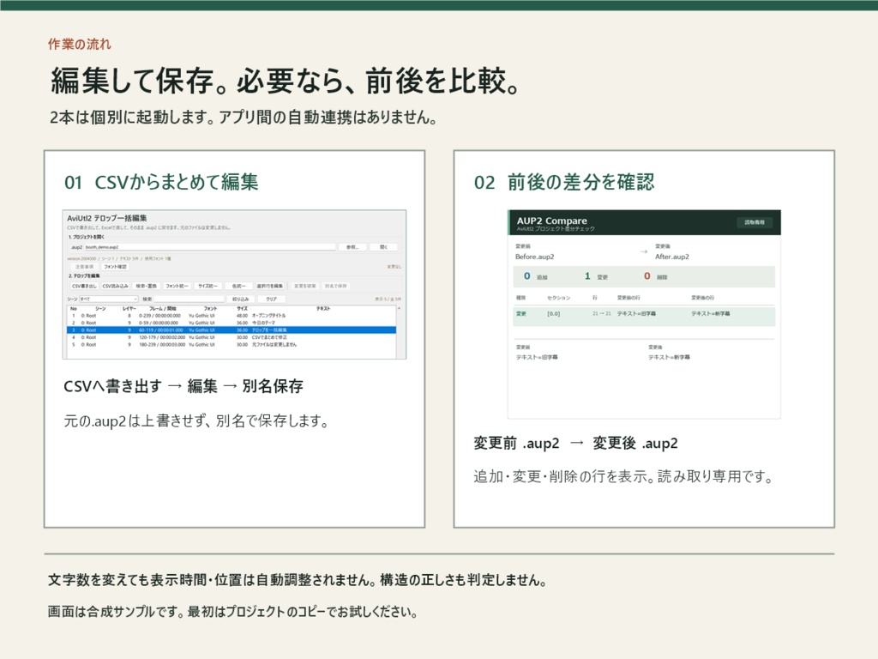Click the 変更 diff row with section [0.0]
This screenshot has height=659, width=878.
[x=644, y=317]
